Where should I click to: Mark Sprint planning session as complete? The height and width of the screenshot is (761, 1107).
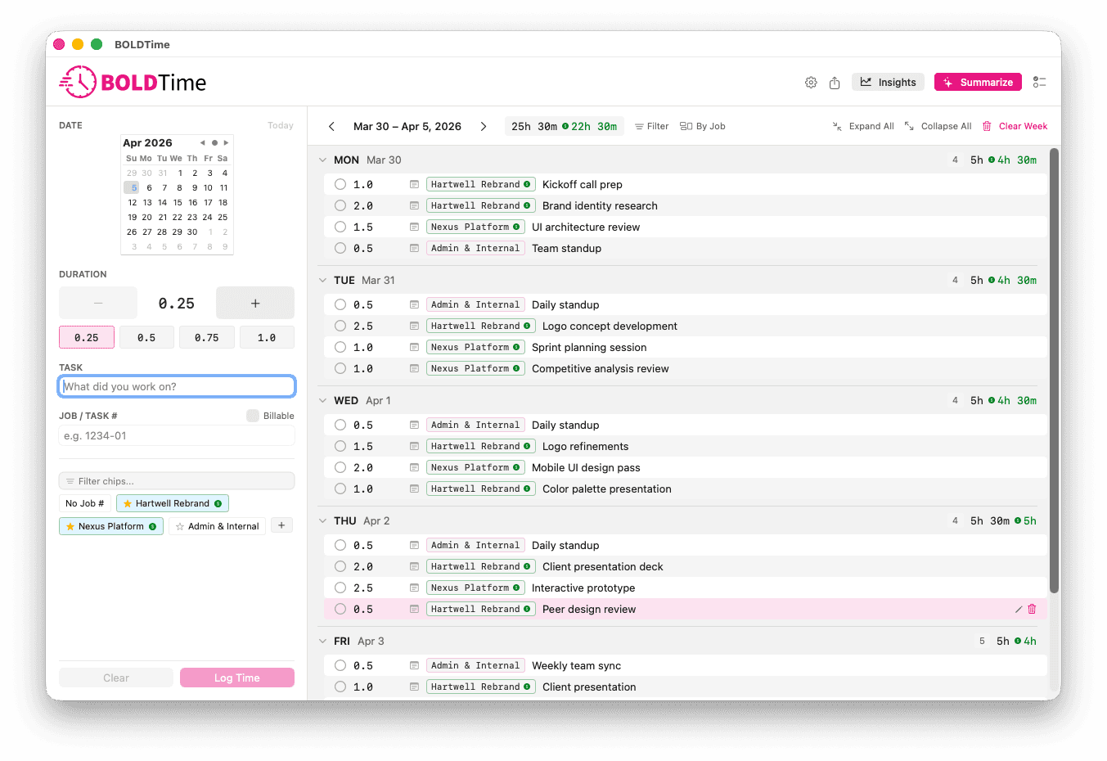tap(340, 347)
